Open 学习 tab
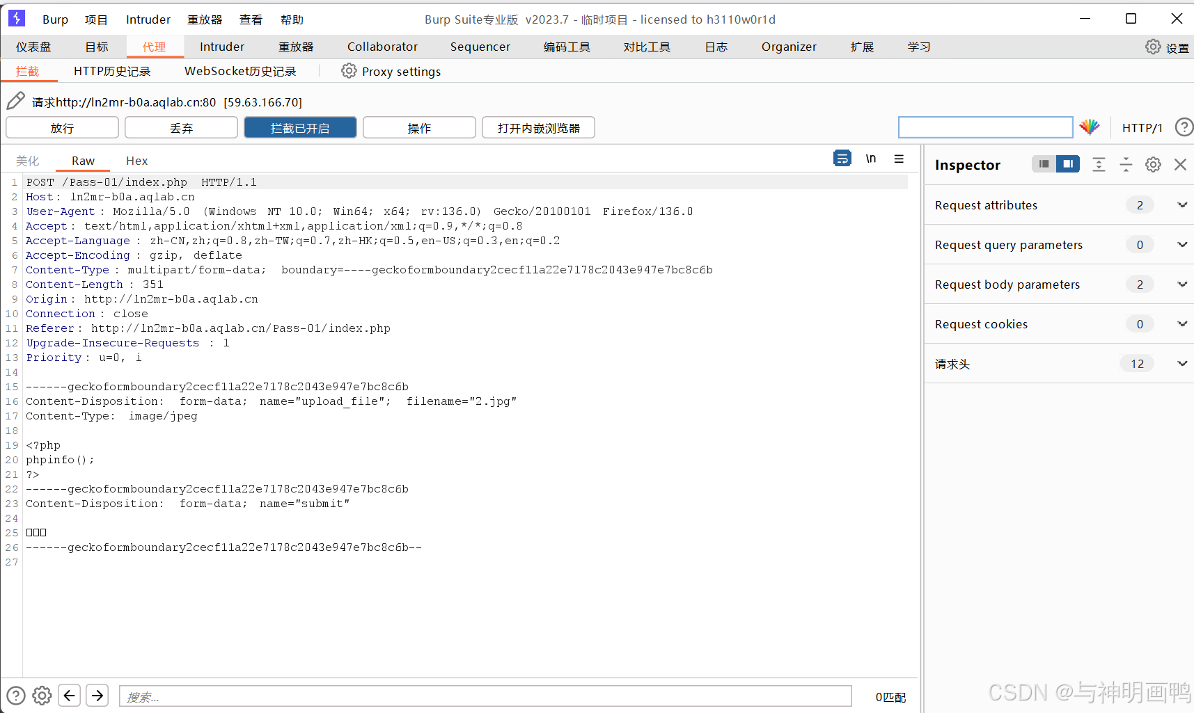1194x713 pixels. click(919, 47)
